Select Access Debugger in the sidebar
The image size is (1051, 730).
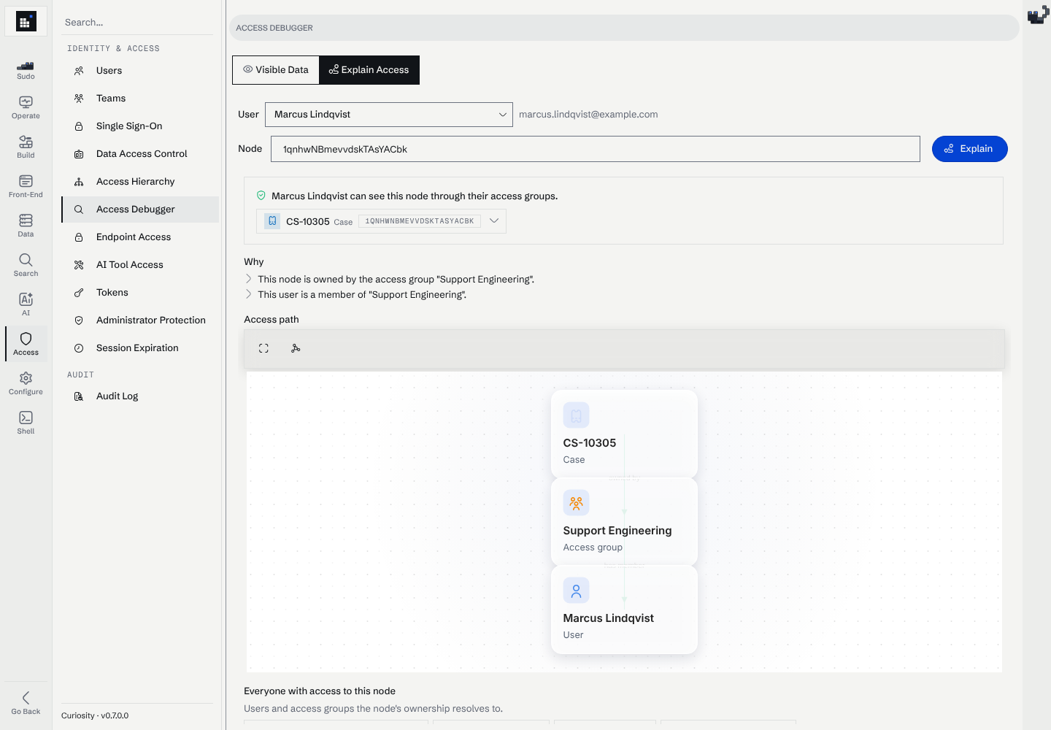[x=140, y=210]
